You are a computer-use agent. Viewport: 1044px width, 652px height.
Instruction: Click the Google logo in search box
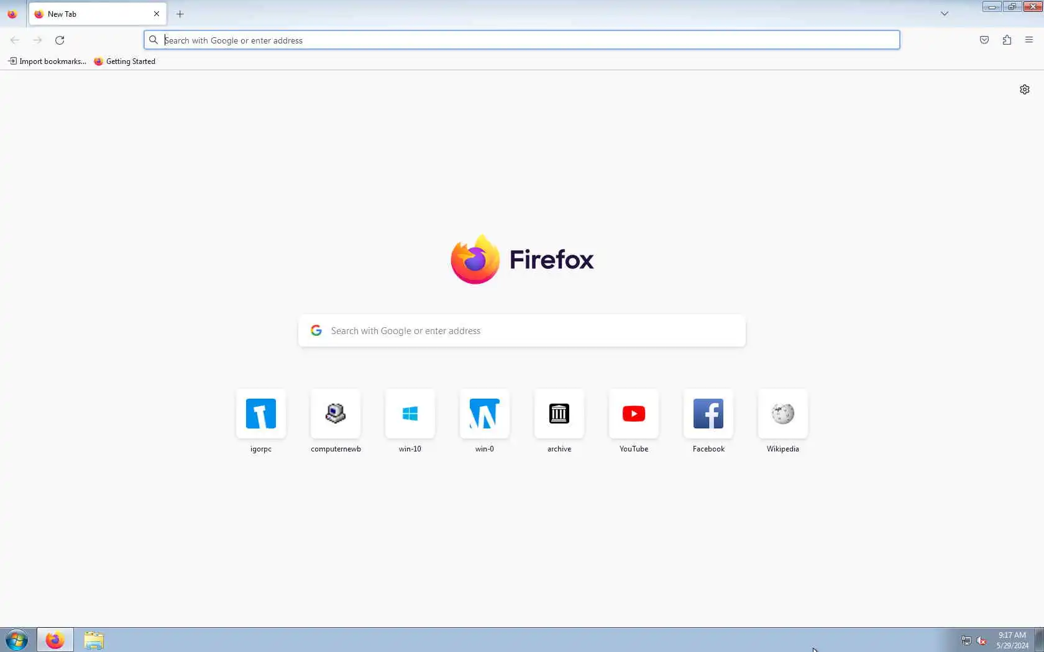point(316,330)
